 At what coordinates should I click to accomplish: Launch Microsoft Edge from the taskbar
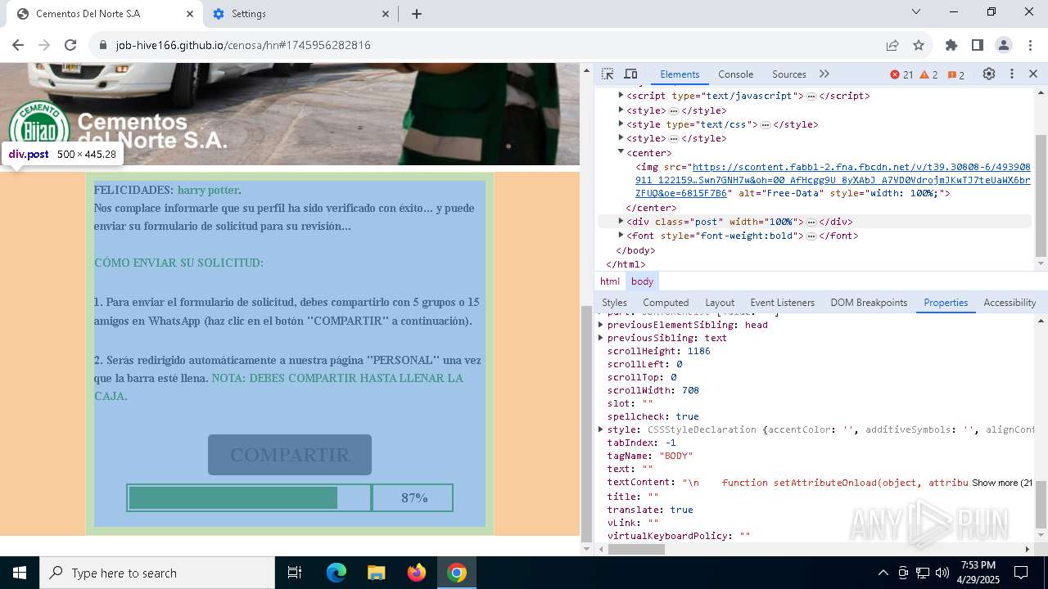tap(337, 573)
